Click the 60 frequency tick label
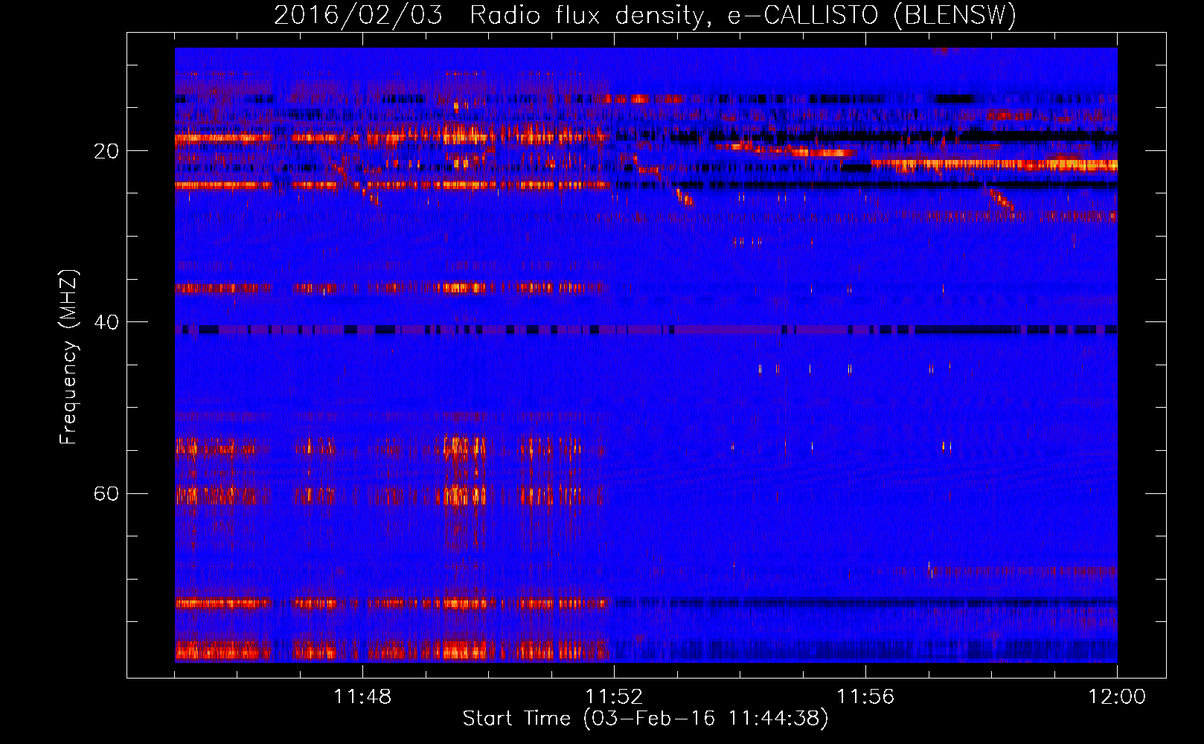Image resolution: width=1204 pixels, height=744 pixels. coord(106,493)
